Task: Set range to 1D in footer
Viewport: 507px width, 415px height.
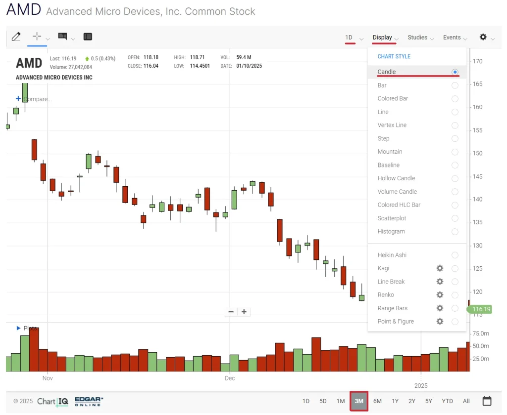Action: pos(306,401)
